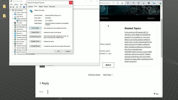Open related topic about HP laptop AMD A10-8700P

(138, 41)
